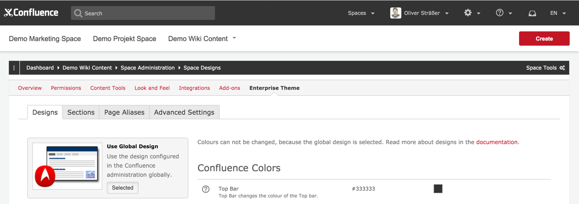579x204 pixels.
Task: Click Oliver Sträßer's profile avatar
Action: [395, 13]
